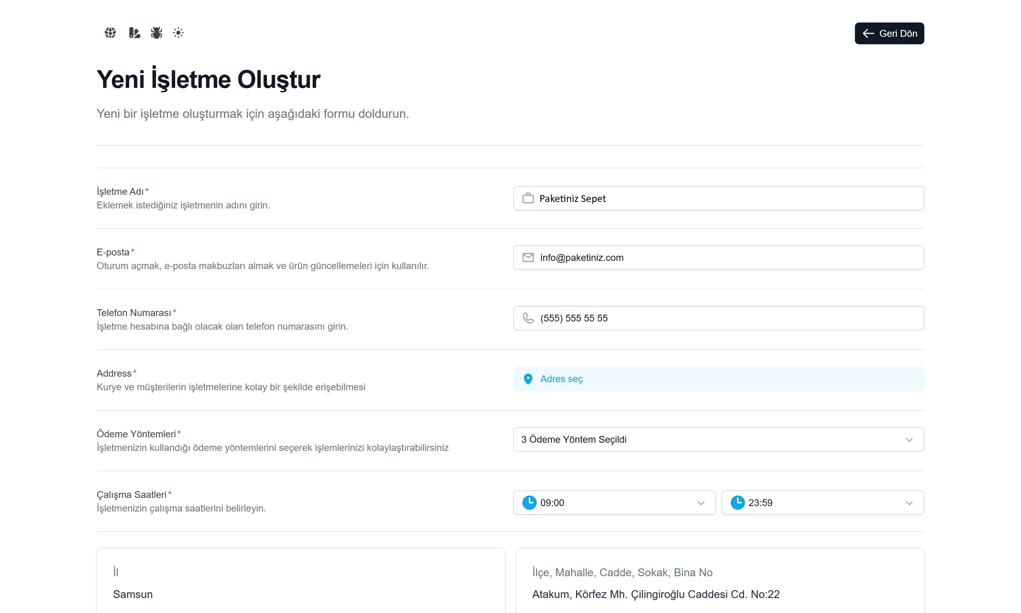This screenshot has width=1021, height=613.
Task: Expand the 3 Ödeme Yöntem Seçildi dropdown
Action: (718, 439)
